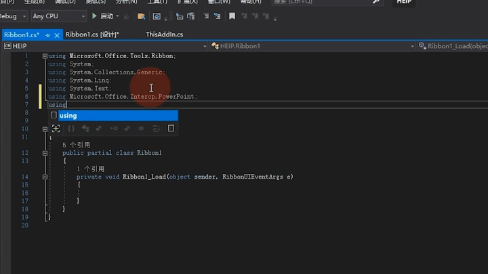Click the IntelliSense target-typed filter expander icon

click(x=56, y=129)
